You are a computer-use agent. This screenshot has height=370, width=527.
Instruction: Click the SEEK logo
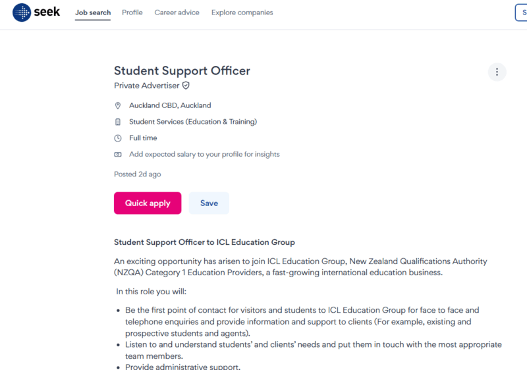pos(36,13)
